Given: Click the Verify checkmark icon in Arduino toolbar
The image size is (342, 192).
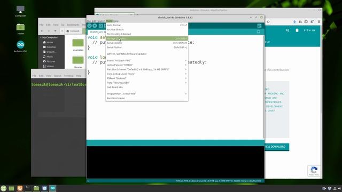Looking at the screenshot, I should click(89, 26).
